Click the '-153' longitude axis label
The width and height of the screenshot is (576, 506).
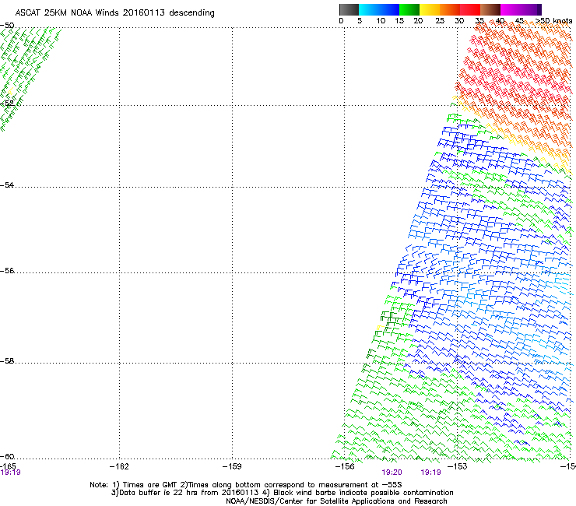458,466
